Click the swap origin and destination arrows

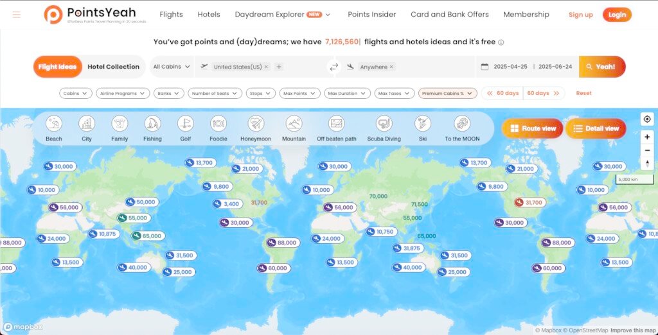point(333,67)
